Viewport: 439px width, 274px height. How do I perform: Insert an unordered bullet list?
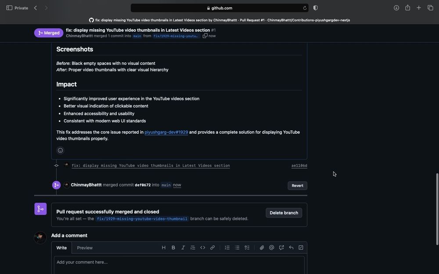coord(237,247)
